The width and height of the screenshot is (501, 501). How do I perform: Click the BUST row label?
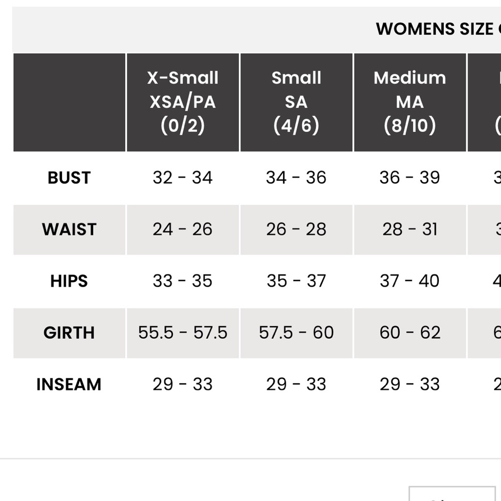69,178
